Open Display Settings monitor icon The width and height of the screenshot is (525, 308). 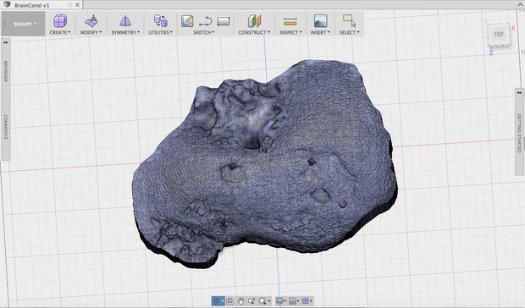[279, 301]
